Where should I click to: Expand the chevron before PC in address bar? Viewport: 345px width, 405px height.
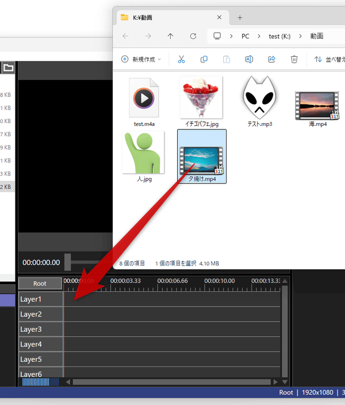(x=231, y=36)
